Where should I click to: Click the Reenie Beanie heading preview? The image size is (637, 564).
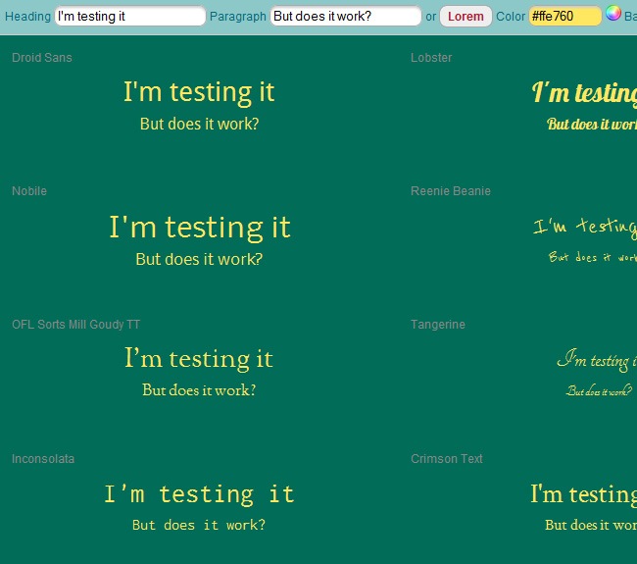585,228
